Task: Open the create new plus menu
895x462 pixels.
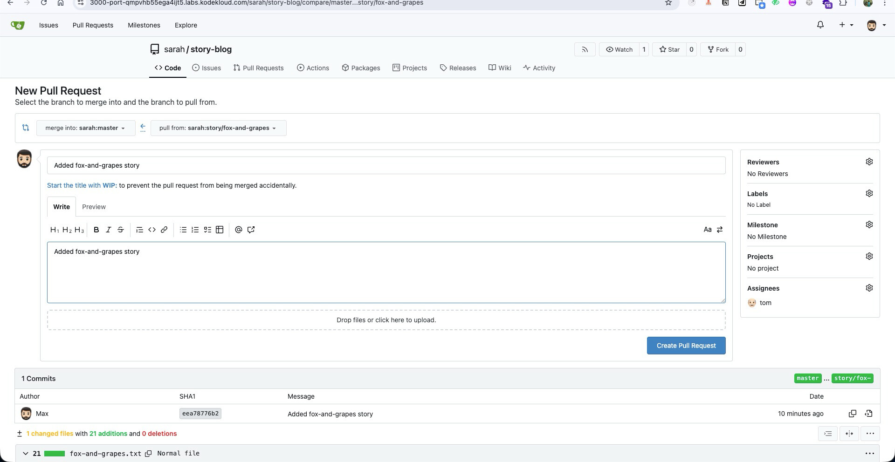Action: (846, 25)
